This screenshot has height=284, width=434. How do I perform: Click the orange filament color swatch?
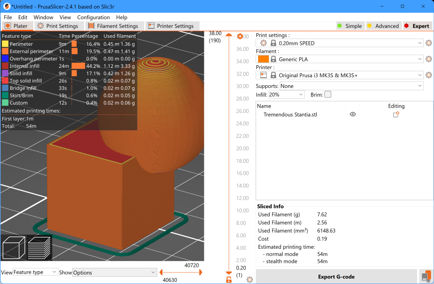point(263,59)
